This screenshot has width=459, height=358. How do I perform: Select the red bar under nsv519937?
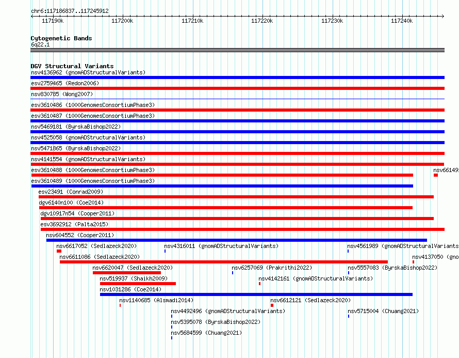click(138, 284)
